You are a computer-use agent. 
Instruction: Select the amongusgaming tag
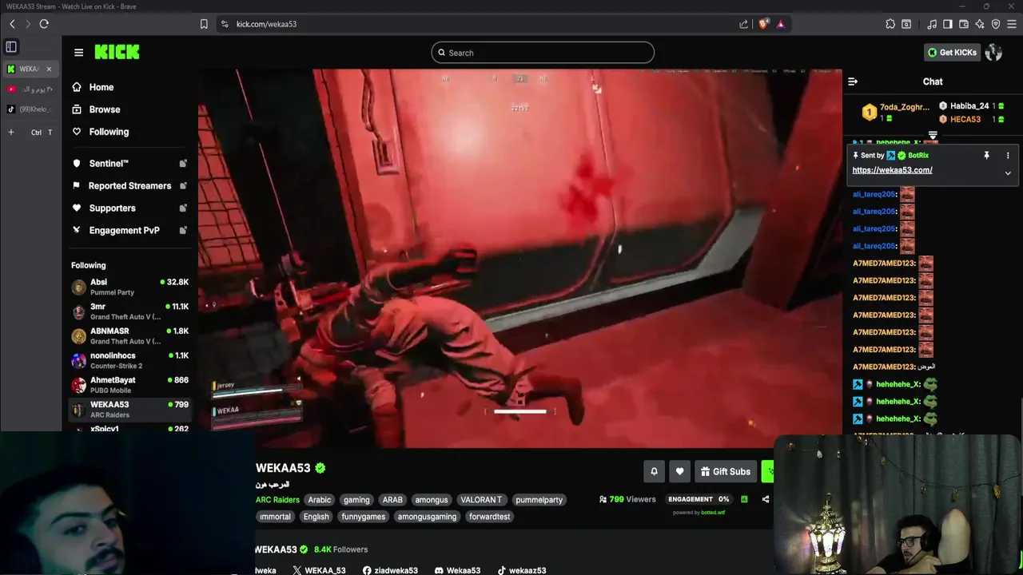point(427,517)
